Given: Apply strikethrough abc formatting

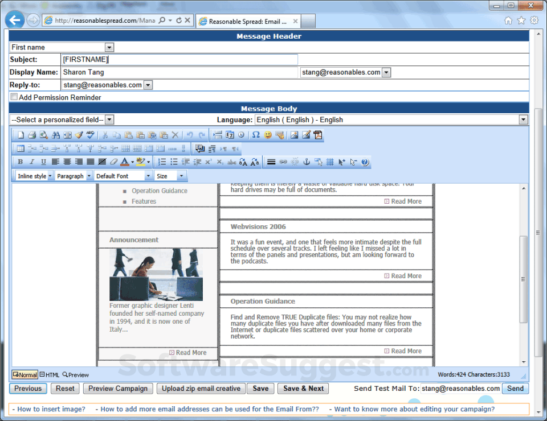Looking at the screenshot, I should point(232,162).
